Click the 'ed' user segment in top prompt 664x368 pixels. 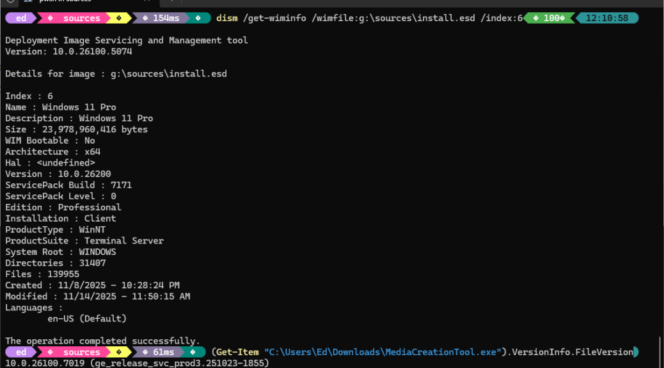(21, 18)
